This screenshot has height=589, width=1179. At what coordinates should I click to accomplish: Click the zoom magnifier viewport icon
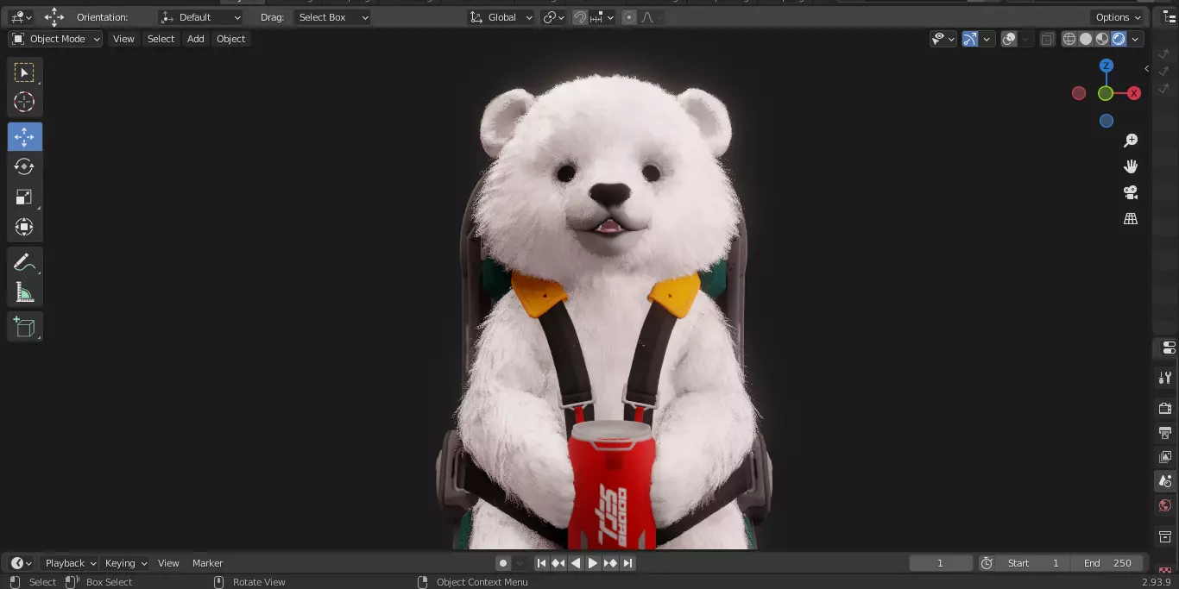(x=1131, y=141)
